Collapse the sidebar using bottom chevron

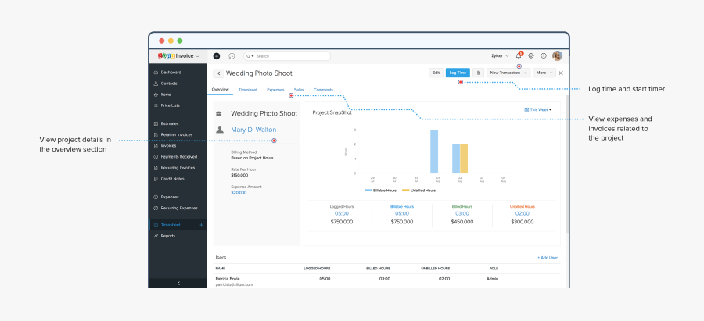(178, 283)
